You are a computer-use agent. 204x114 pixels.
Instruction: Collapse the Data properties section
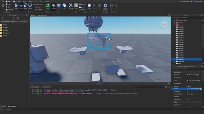point(172,102)
